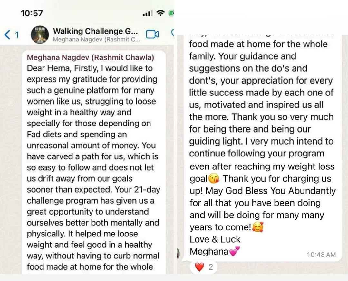Viewport: 348px width, 281px height.
Task: Tap the "Love & Luck" line in message
Action: pos(215,239)
